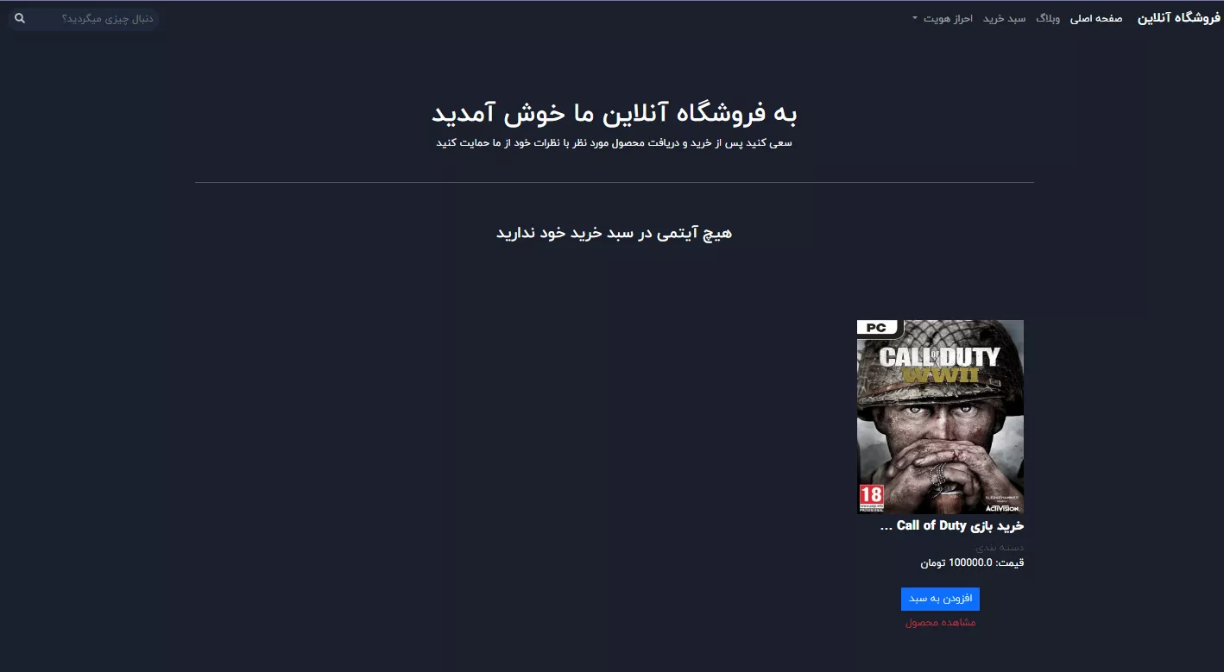
Task: Click the caret arrow beside احراز هویت
Action: [x=915, y=18]
